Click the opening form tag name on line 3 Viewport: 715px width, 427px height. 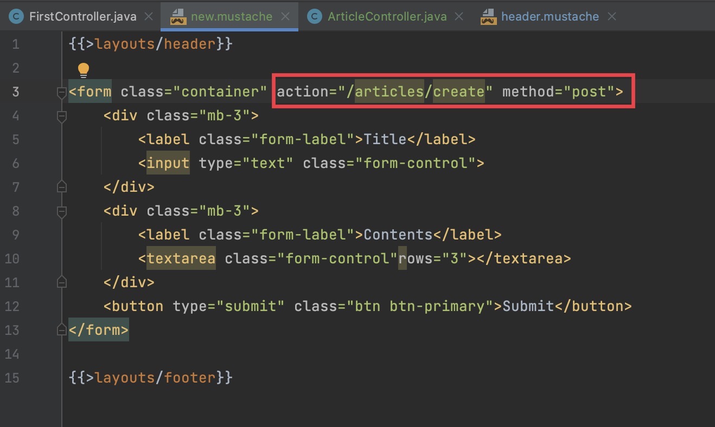(x=95, y=92)
